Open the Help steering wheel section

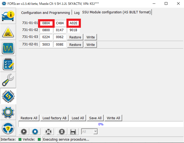8,128
